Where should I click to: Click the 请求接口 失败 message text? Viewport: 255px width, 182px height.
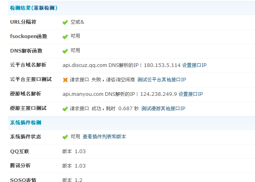tap(86, 79)
